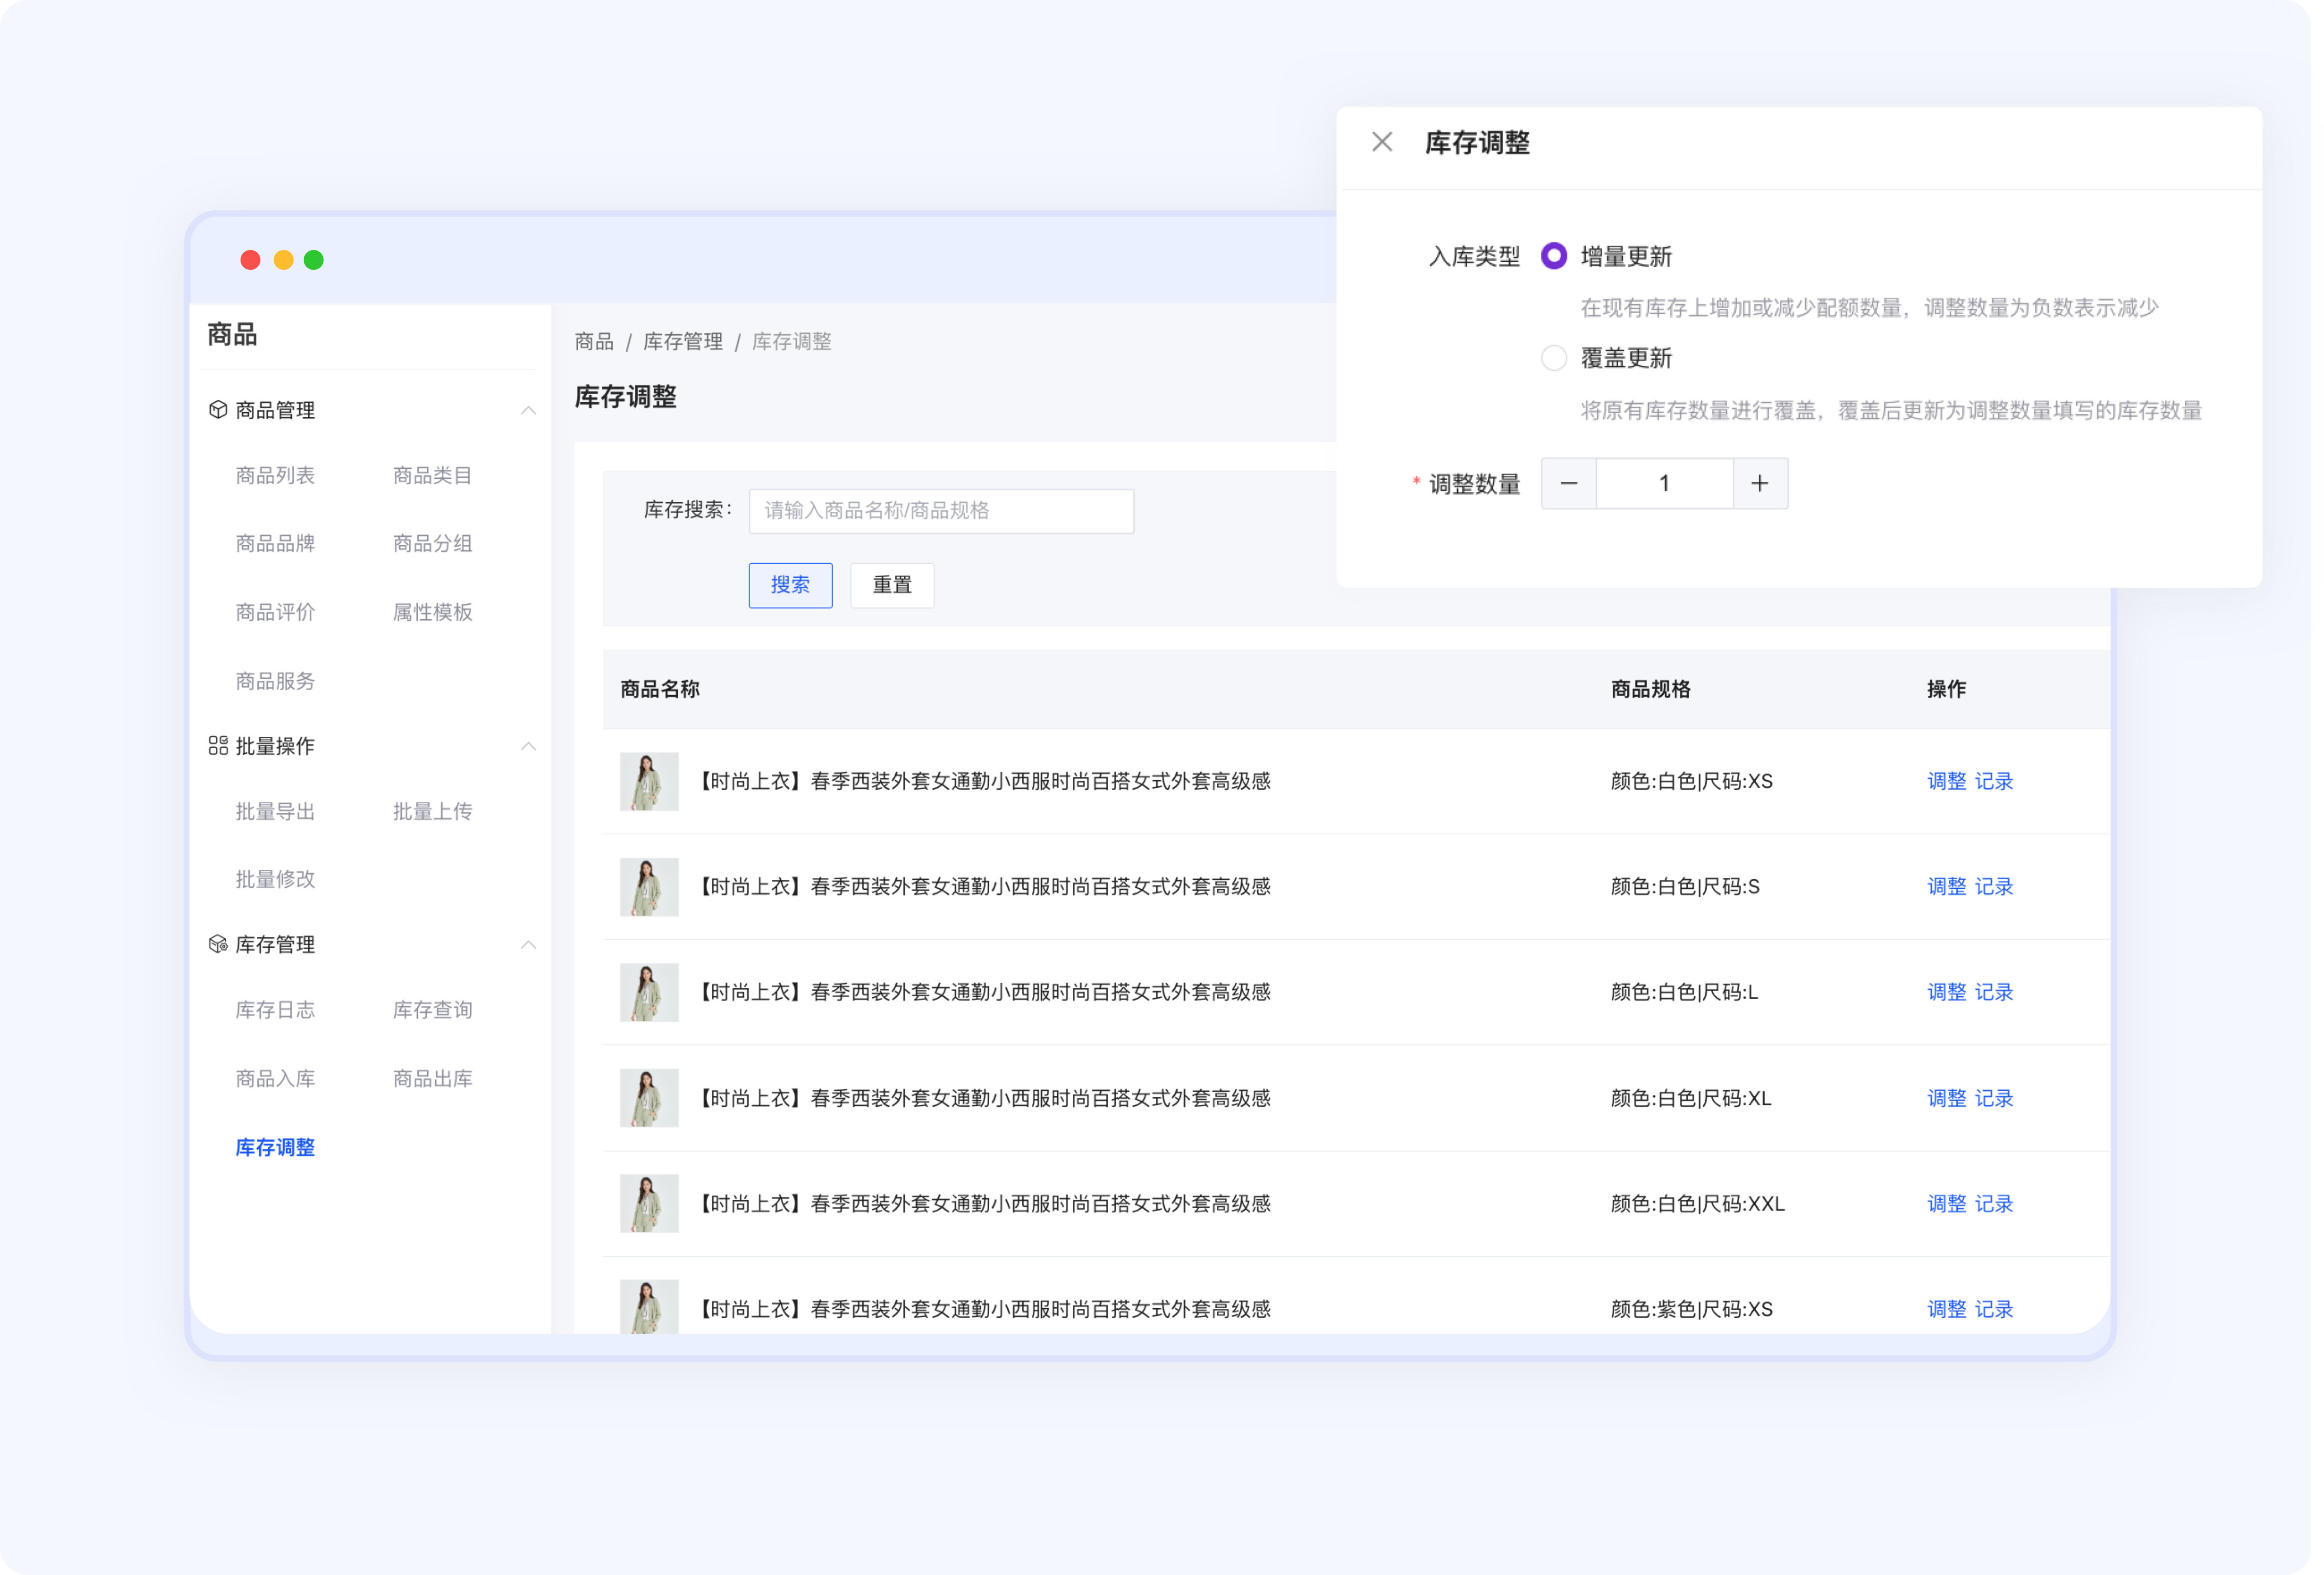Click 调整 for the 尺码:XS white item
Image resolution: width=2324 pixels, height=1575 pixels.
pos(1947,781)
